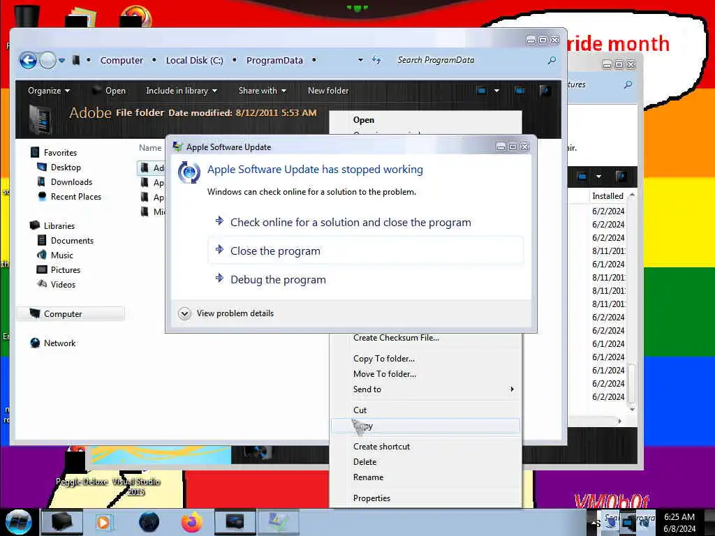
Task: Choose Rename from context menu
Action: tap(425, 477)
